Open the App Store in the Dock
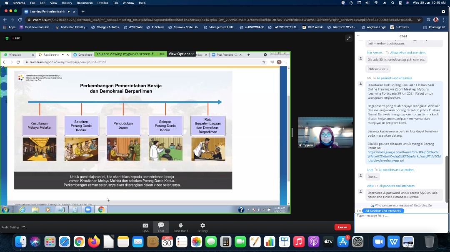Viewport: 450px width, 252px height. [x=343, y=242]
